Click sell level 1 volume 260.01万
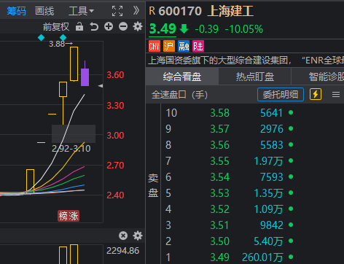Screen dimensions: 344x264 [262, 257]
